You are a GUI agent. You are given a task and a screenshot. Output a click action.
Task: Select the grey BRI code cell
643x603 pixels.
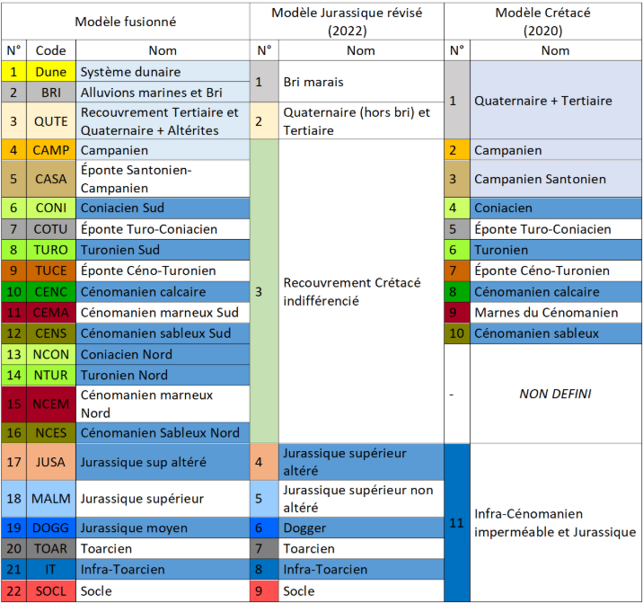pyautogui.click(x=50, y=92)
